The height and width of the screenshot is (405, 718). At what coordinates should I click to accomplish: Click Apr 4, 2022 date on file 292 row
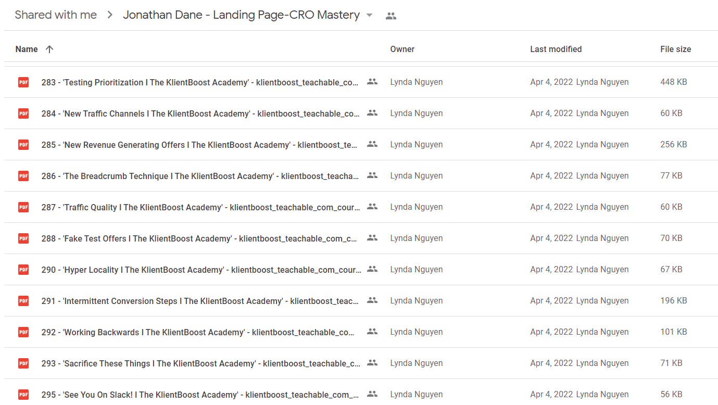coord(551,332)
